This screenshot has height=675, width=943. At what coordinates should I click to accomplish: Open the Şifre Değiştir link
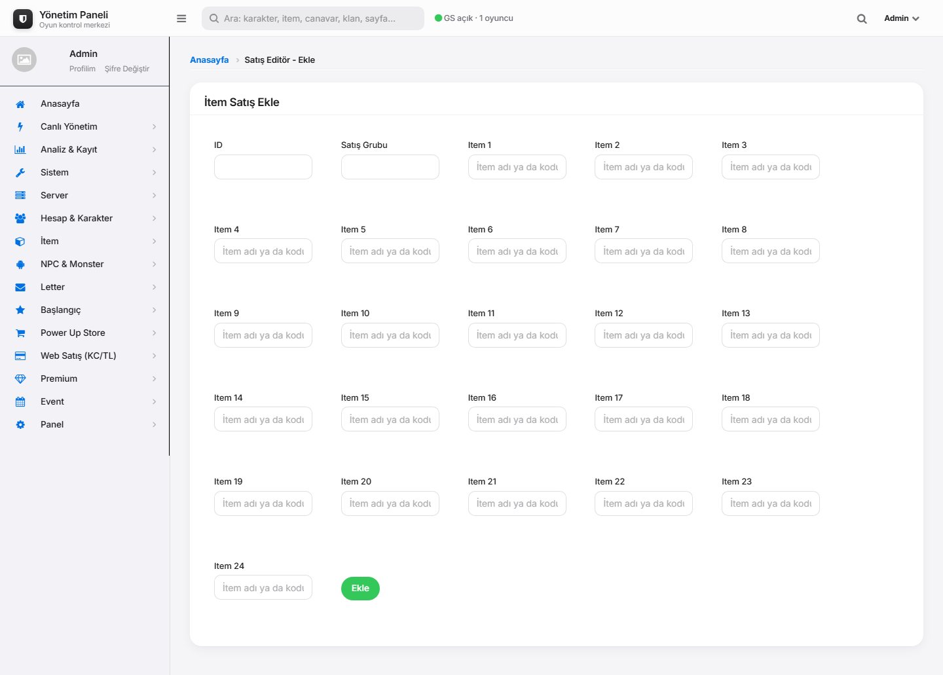(x=127, y=69)
